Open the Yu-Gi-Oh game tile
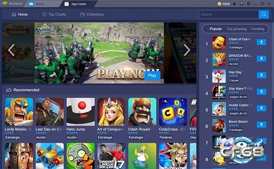 tap(173, 156)
